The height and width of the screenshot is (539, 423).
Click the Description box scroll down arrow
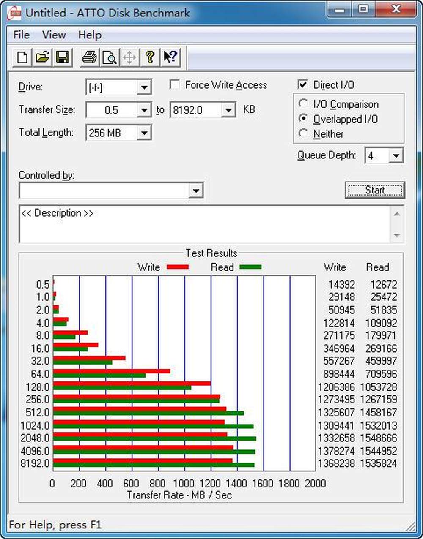tap(397, 235)
